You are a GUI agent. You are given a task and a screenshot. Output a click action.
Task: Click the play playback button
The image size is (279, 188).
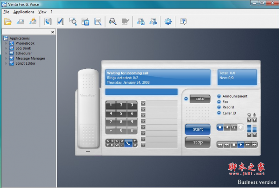[x=241, y=145]
